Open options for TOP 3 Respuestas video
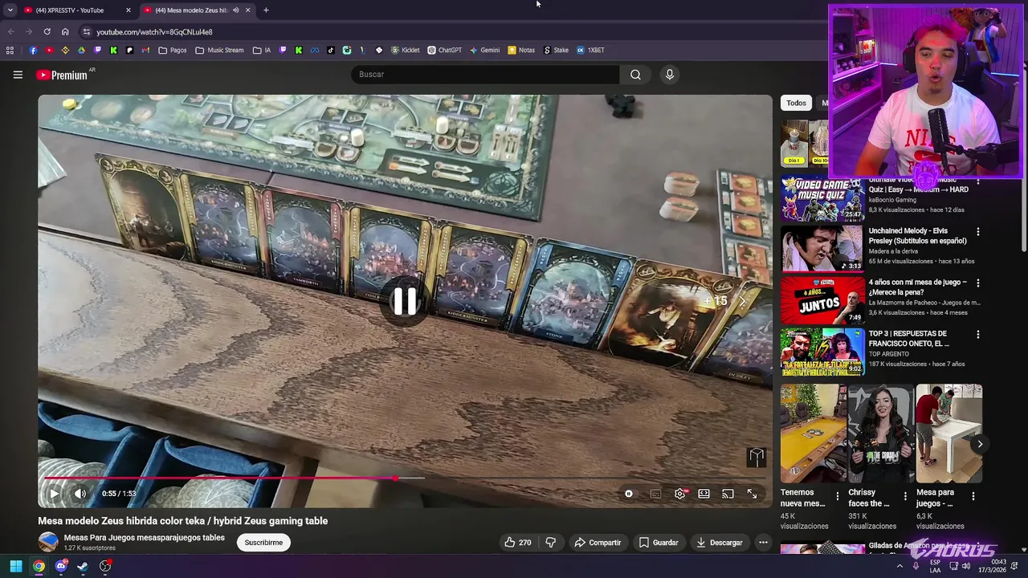 point(977,334)
